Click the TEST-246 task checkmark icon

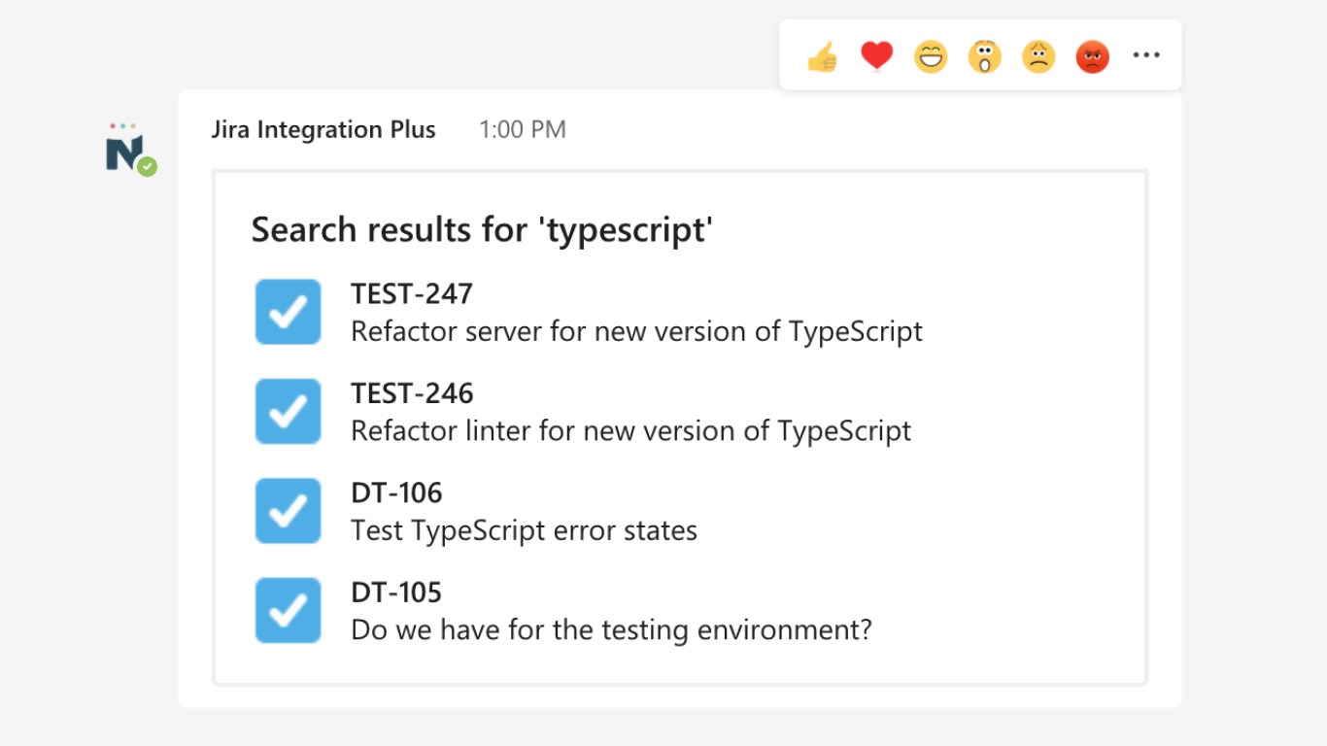(288, 411)
